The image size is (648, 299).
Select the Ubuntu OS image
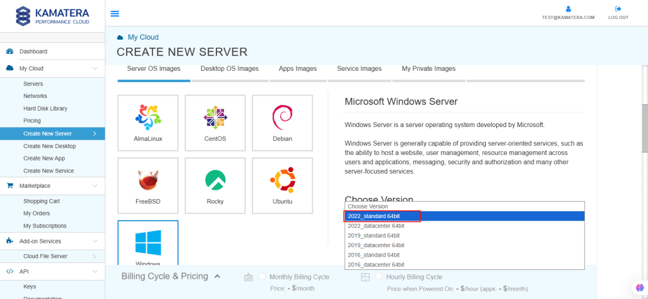coord(282,186)
